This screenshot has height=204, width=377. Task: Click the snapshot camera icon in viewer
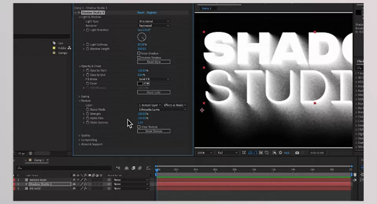coord(297,153)
